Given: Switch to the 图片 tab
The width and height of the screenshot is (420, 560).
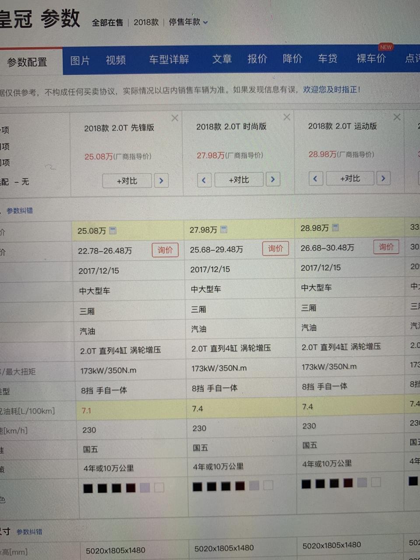Looking at the screenshot, I should [80, 60].
